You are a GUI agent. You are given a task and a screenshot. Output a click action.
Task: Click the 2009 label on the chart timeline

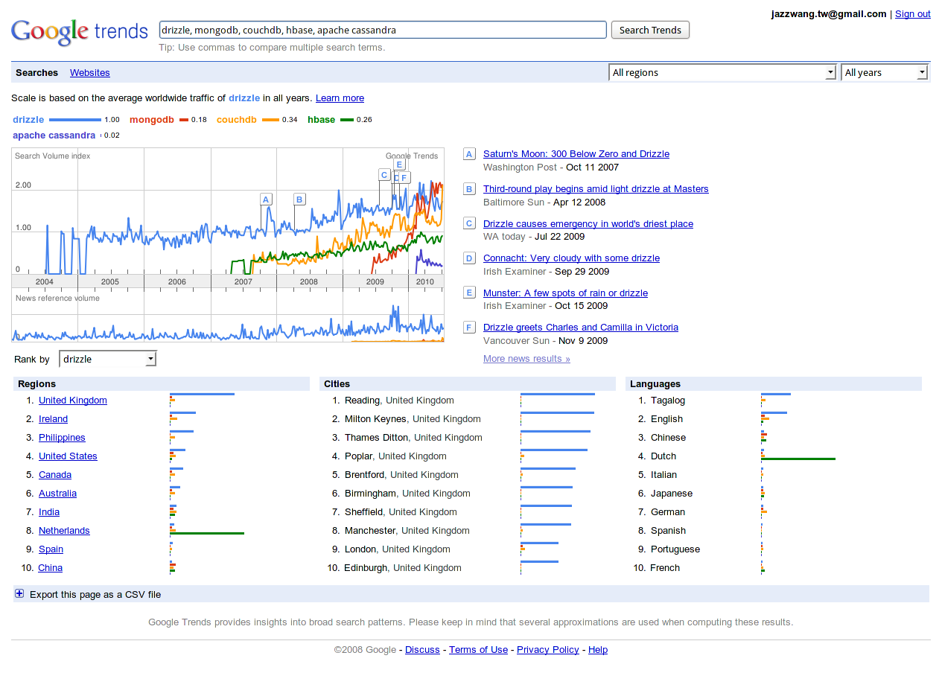pyautogui.click(x=375, y=282)
